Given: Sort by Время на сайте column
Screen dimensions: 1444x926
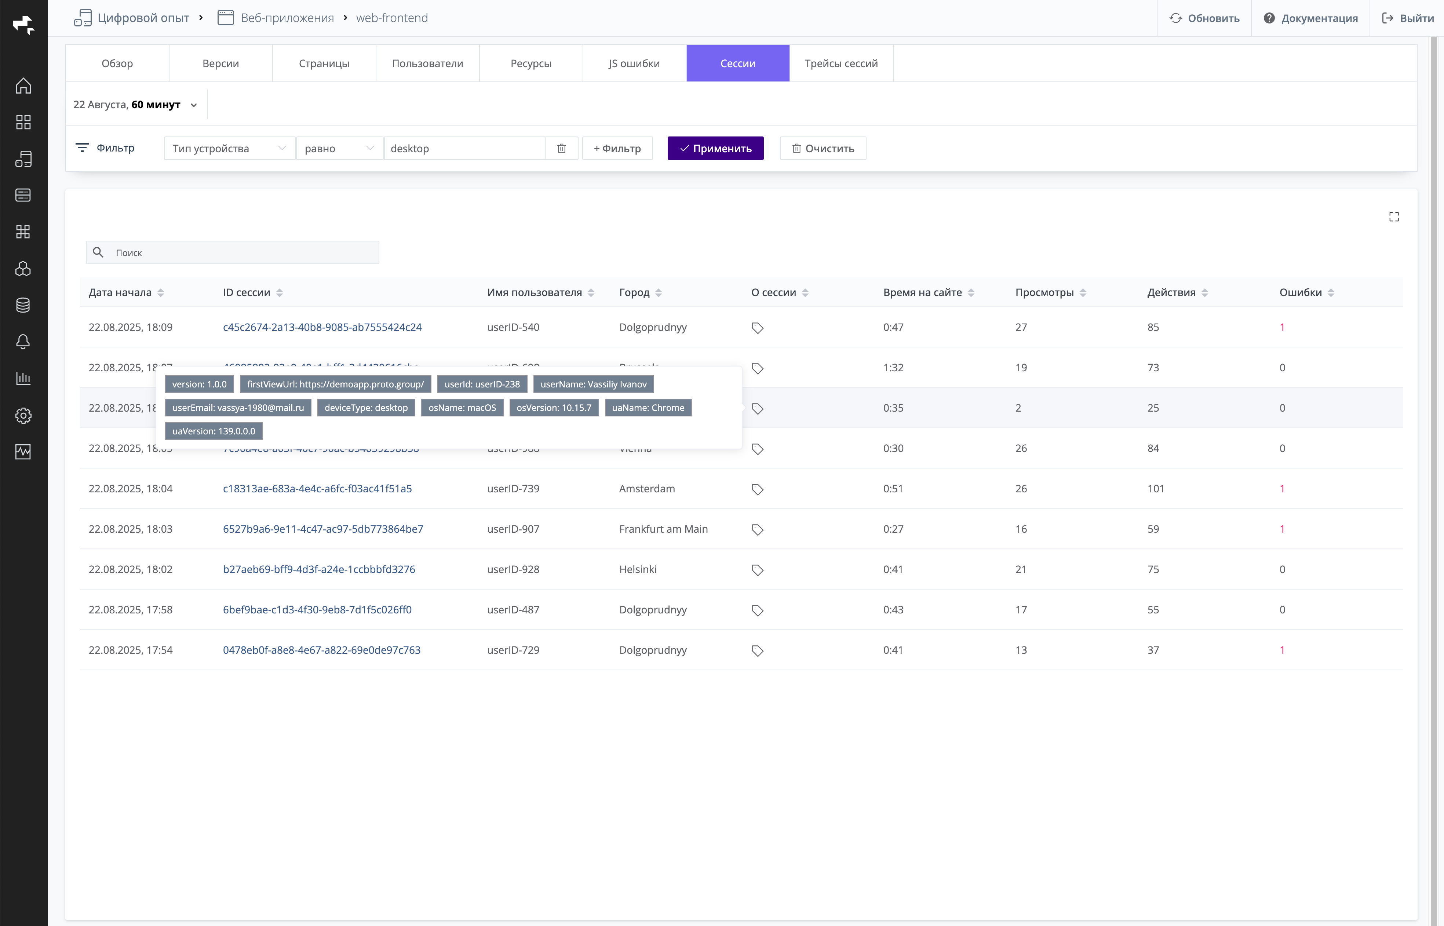Looking at the screenshot, I should [x=971, y=293].
